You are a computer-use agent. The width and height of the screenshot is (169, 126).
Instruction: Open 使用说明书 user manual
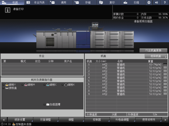148,120
